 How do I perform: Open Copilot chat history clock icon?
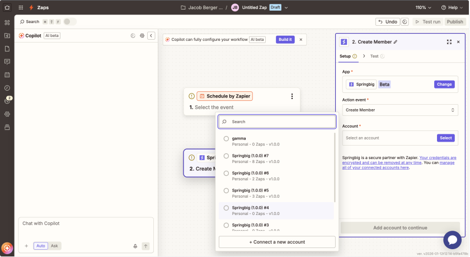(133, 36)
